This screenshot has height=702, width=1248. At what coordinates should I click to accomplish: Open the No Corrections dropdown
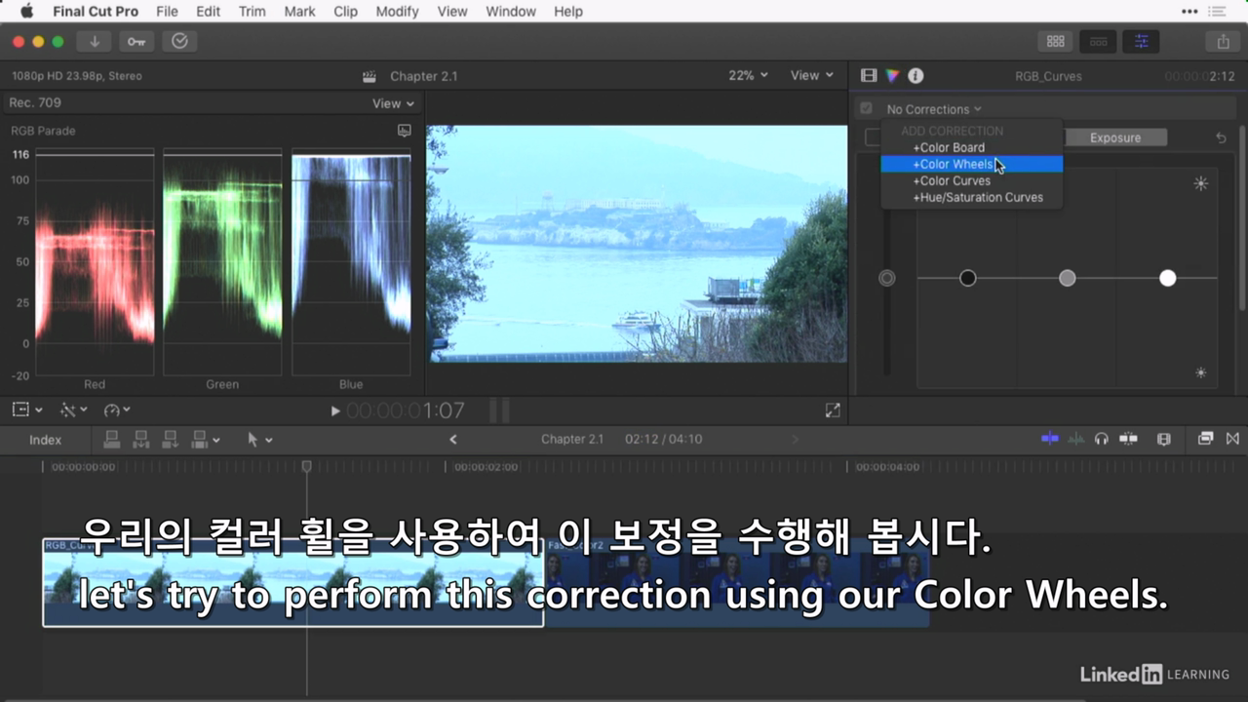click(933, 109)
